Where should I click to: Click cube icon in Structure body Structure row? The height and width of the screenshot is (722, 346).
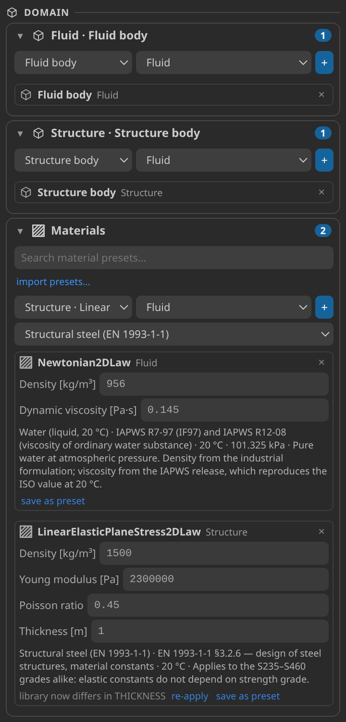coord(26,192)
